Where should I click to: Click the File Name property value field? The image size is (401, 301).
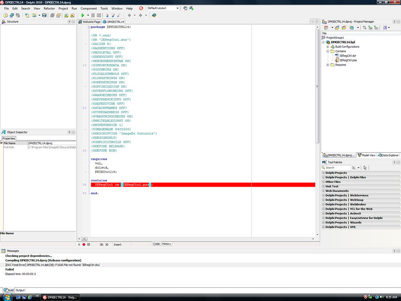pyautogui.click(x=52, y=143)
